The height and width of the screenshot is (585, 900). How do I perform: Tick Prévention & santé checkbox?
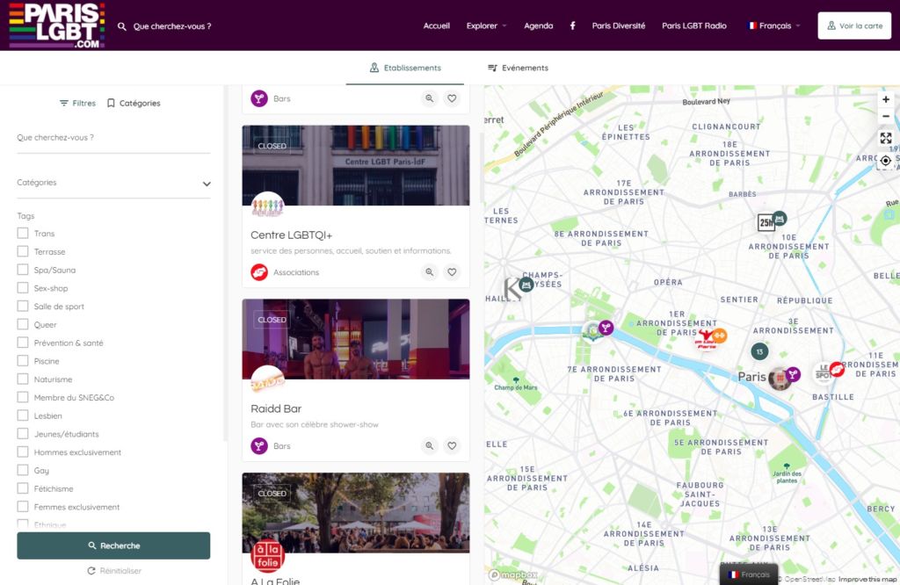click(22, 343)
